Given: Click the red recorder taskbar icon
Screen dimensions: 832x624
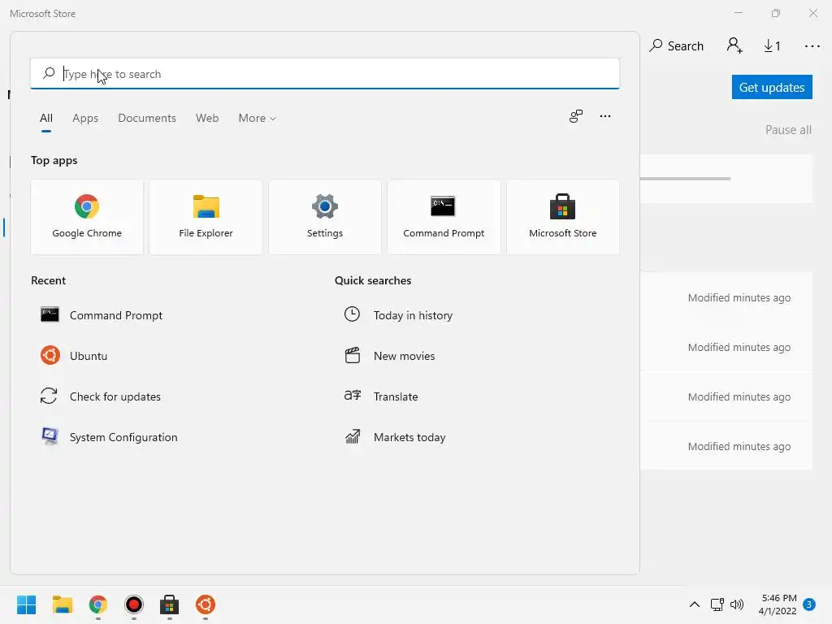Looking at the screenshot, I should coord(134,604).
